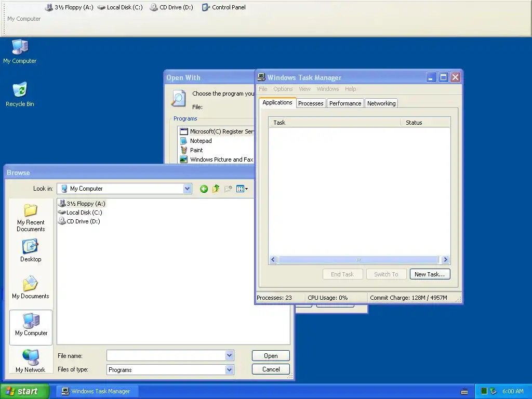The image size is (532, 399).
Task: Click the network tray icon
Action: [494, 391]
